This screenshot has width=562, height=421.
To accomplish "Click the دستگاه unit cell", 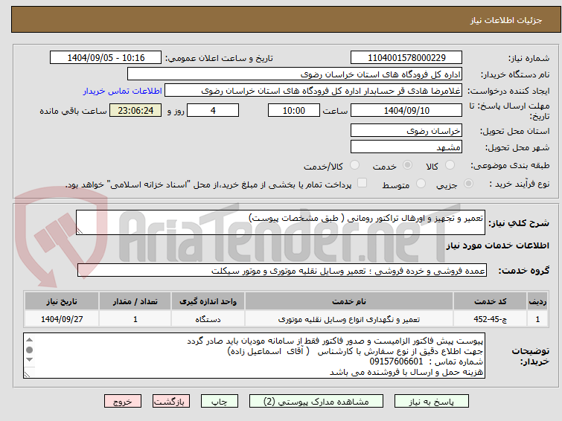I will [x=208, y=319].
